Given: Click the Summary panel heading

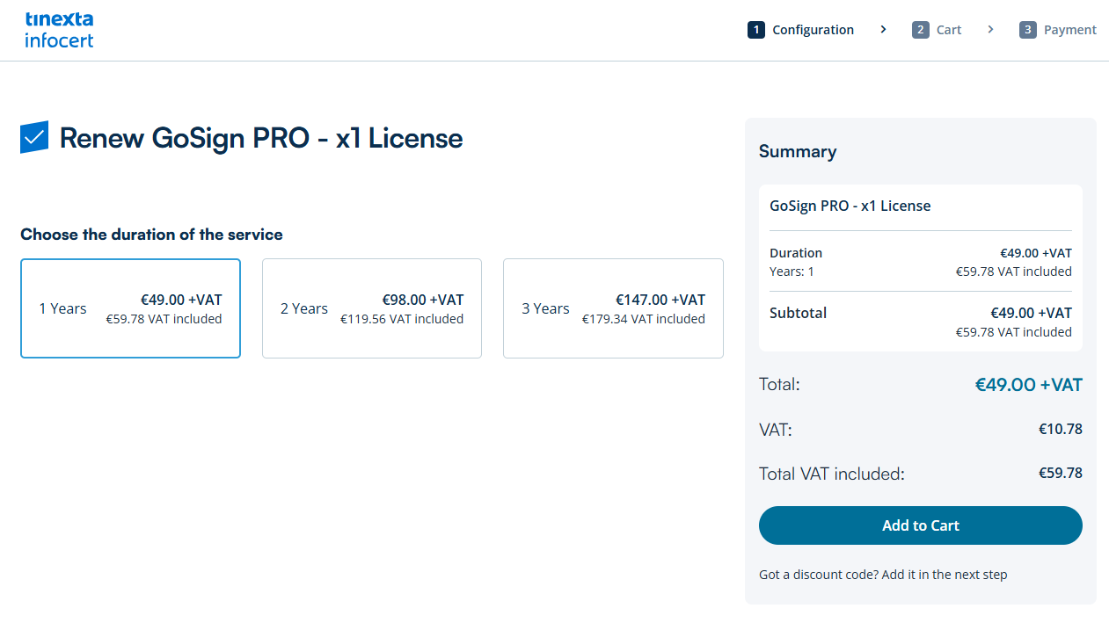Looking at the screenshot, I should pyautogui.click(x=797, y=151).
